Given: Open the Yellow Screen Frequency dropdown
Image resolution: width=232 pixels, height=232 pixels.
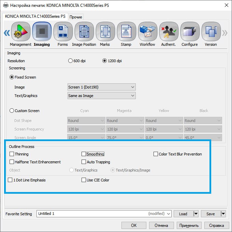Looking at the screenshot, I should coord(164,129).
